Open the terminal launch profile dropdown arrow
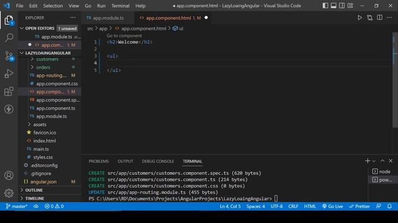 374,161
